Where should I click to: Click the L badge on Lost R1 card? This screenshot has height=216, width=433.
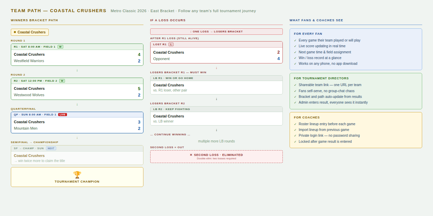coord(171,45)
